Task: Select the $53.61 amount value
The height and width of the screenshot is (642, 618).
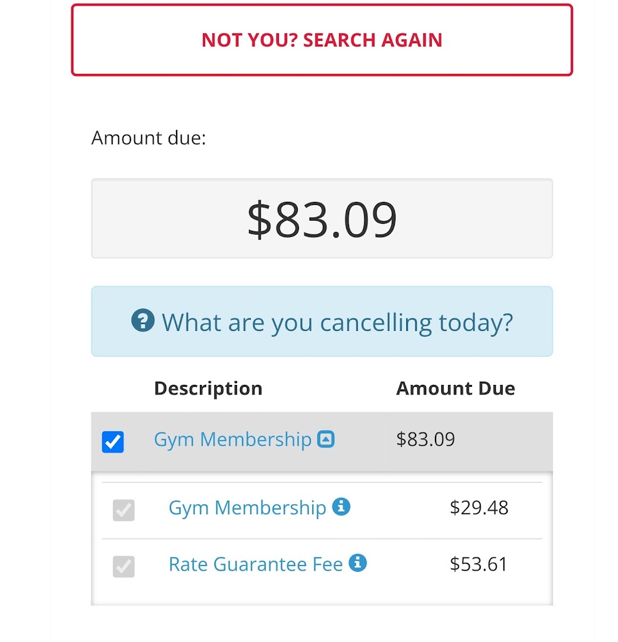Action: [479, 564]
